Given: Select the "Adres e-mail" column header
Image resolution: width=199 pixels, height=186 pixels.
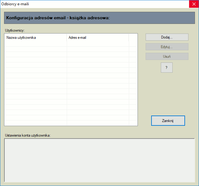Looking at the screenshot, I should pyautogui.click(x=97, y=38).
